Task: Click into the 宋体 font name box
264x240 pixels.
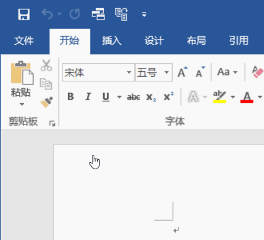Action: (95, 73)
